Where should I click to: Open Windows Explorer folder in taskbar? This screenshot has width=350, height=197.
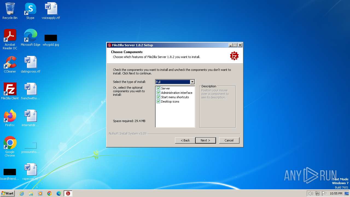coord(31,193)
